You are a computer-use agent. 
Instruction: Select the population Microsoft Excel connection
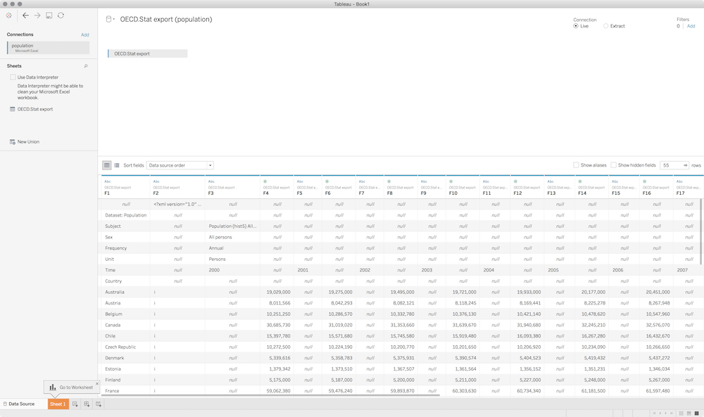click(x=48, y=48)
